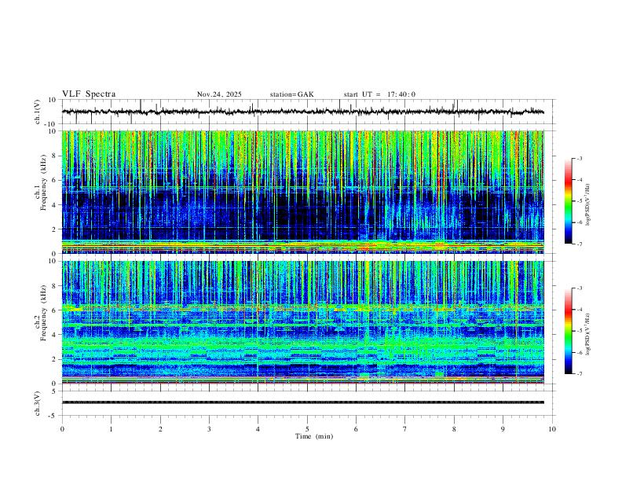The height and width of the screenshot is (481, 622).
Task: Click the "-5" tick on ch.3(V) axis
Action: coord(53,416)
